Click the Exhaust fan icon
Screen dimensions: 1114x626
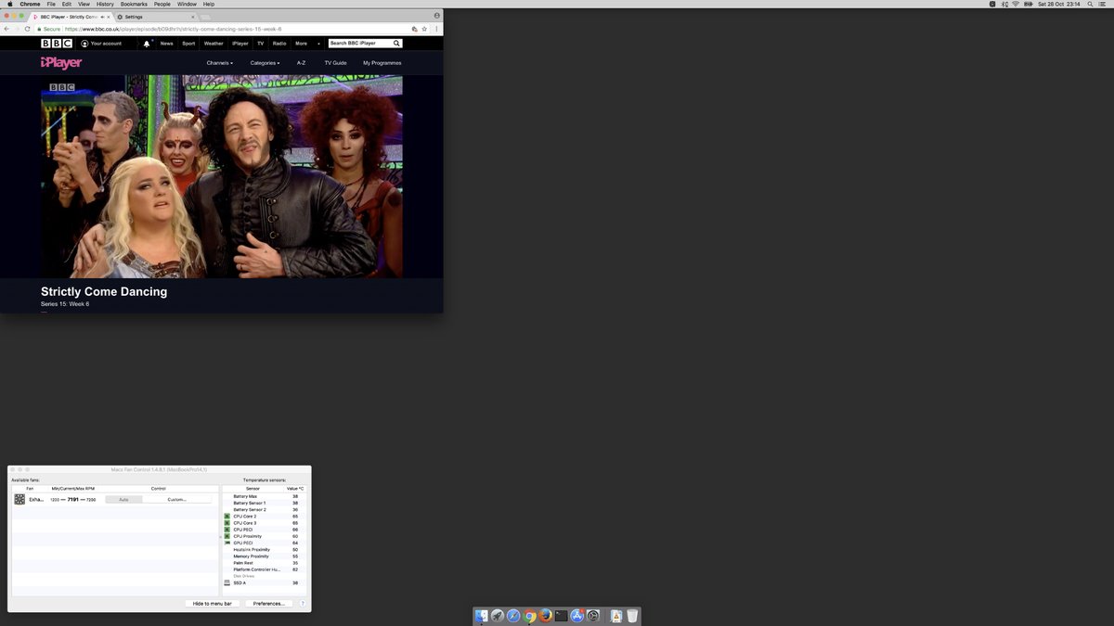point(19,499)
